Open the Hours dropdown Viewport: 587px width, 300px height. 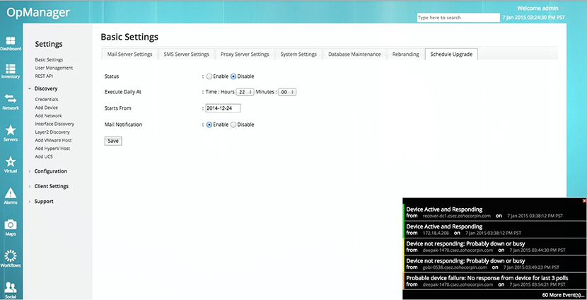pyautogui.click(x=245, y=92)
